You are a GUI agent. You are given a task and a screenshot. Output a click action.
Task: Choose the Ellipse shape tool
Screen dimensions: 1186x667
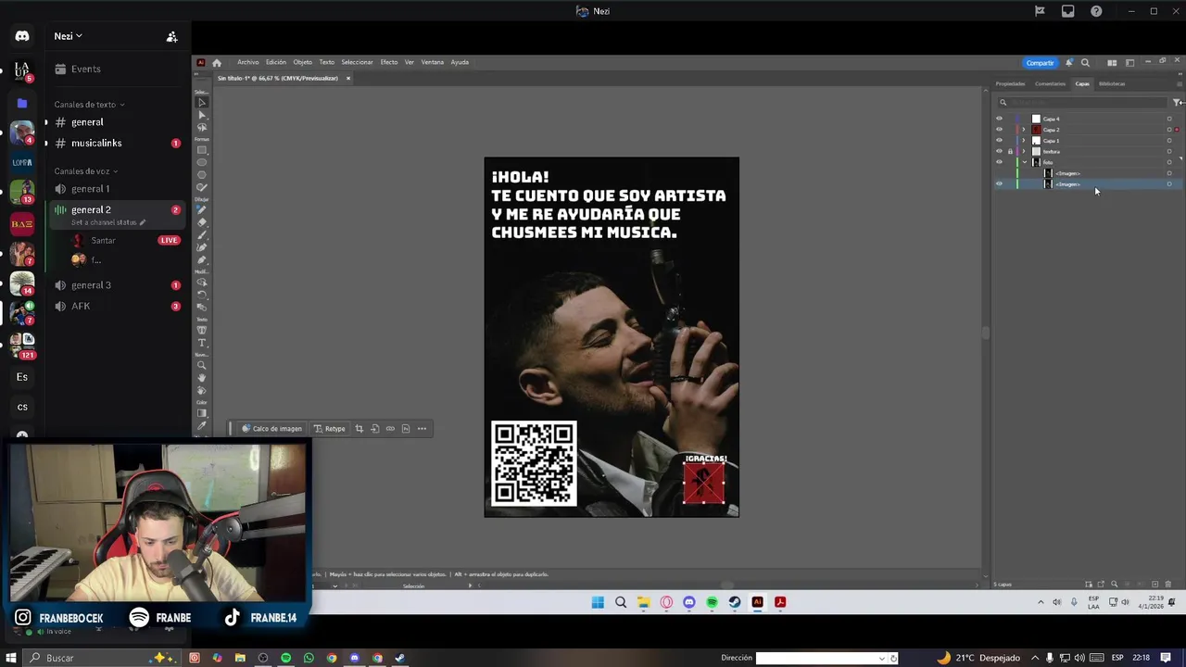click(x=202, y=162)
